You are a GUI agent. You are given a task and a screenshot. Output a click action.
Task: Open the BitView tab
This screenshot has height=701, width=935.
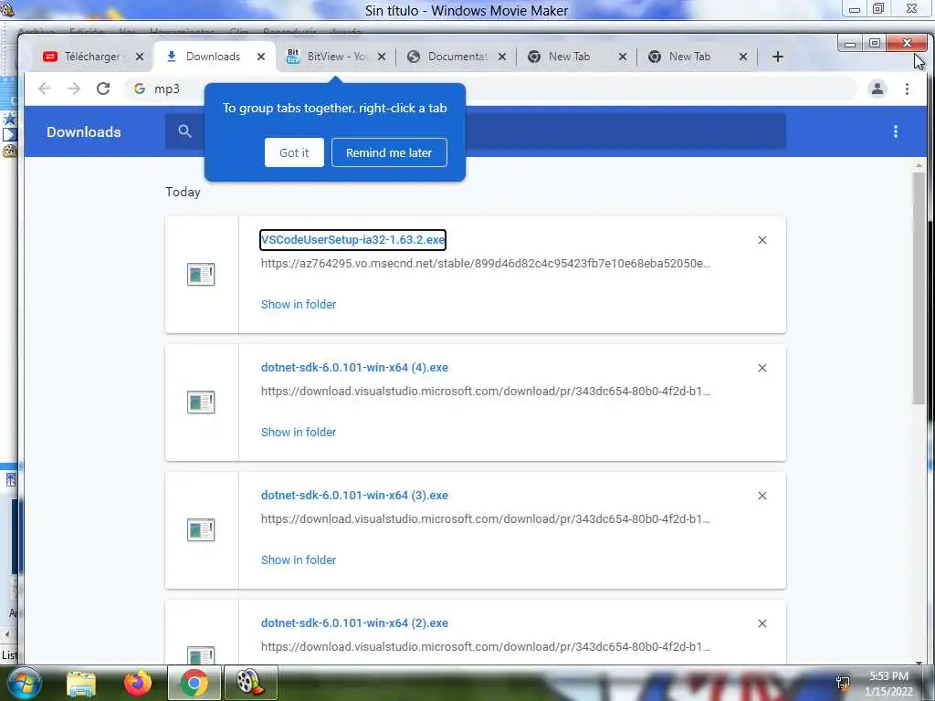[x=336, y=57]
